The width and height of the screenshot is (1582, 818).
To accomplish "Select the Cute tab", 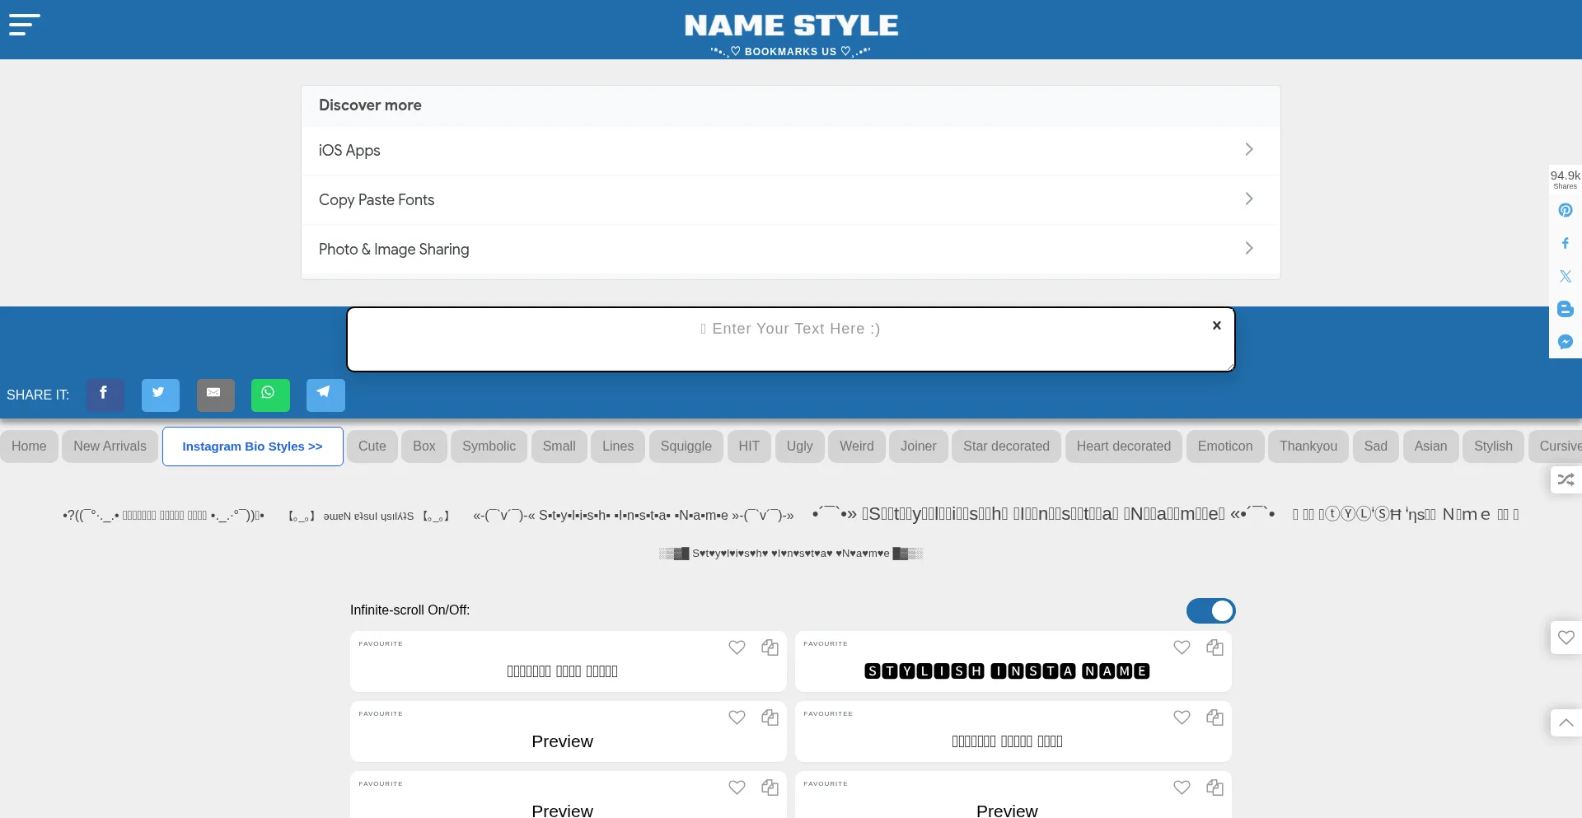I will pos(372,446).
